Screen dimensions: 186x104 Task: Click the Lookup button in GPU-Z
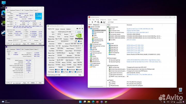79,32
